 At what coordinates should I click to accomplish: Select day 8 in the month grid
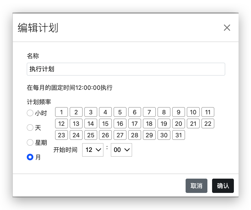coord(164,112)
